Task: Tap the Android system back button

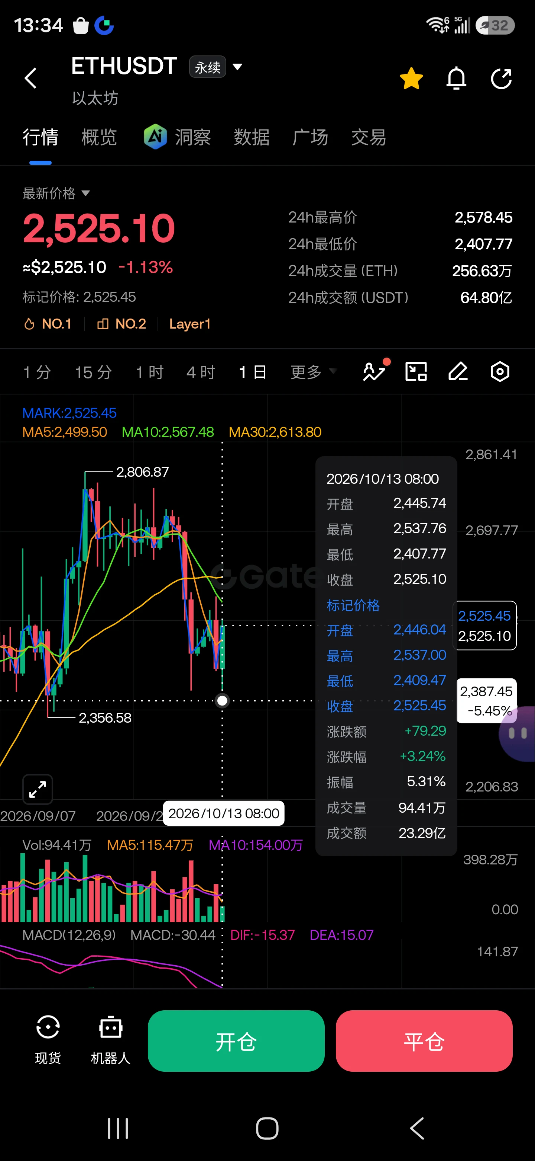Action: pos(417,1129)
